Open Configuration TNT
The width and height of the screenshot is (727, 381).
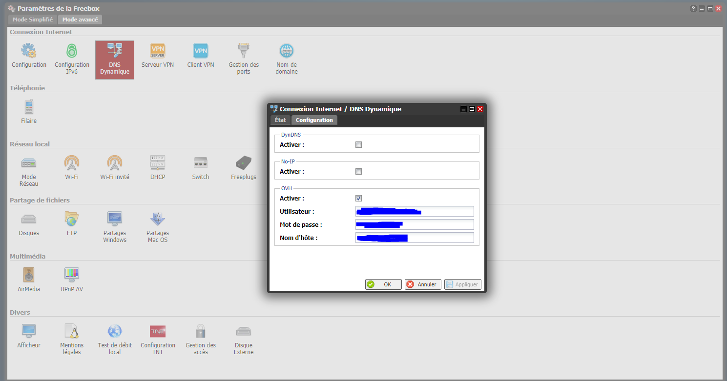(x=158, y=340)
